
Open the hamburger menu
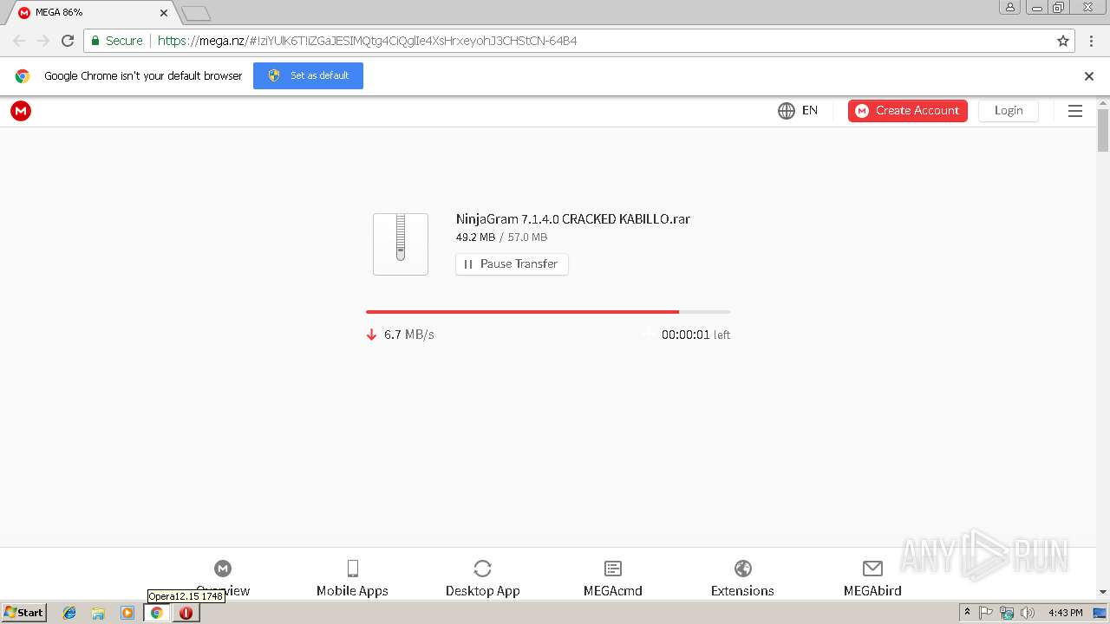(1075, 111)
